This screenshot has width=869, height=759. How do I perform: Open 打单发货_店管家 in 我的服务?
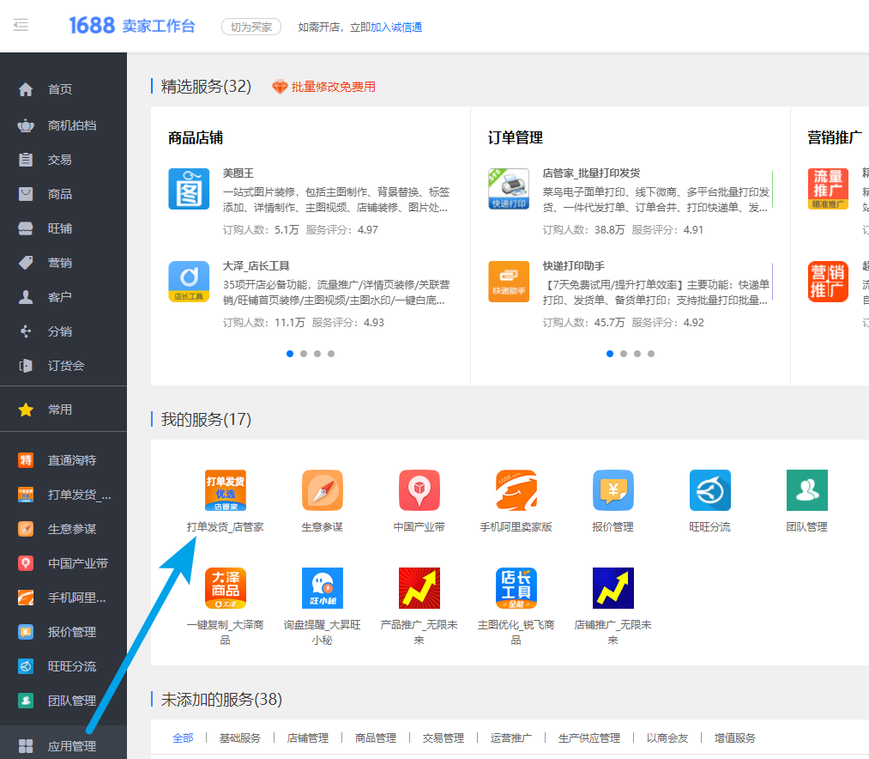(226, 490)
